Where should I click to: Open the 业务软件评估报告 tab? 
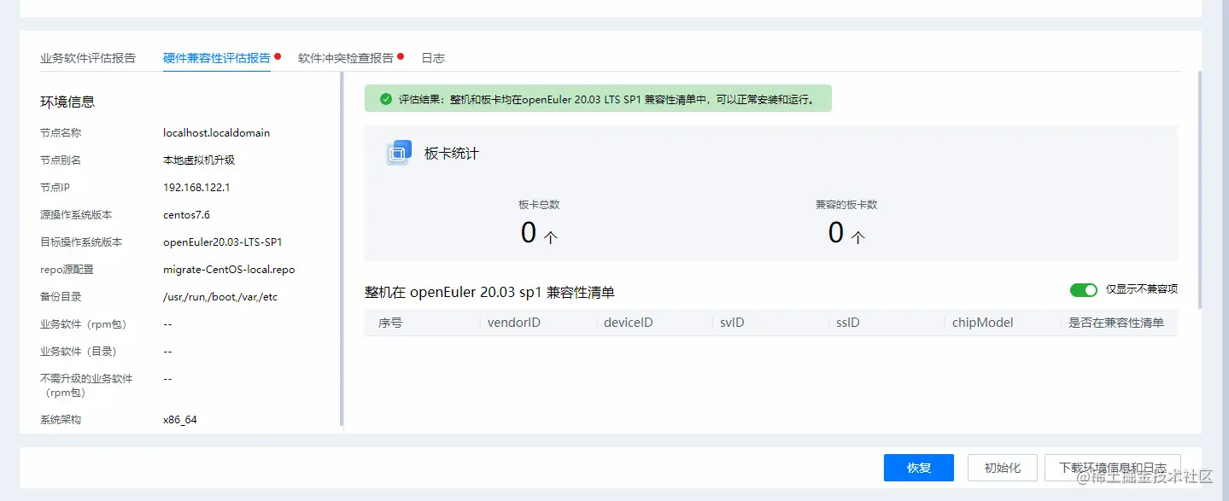coord(88,58)
